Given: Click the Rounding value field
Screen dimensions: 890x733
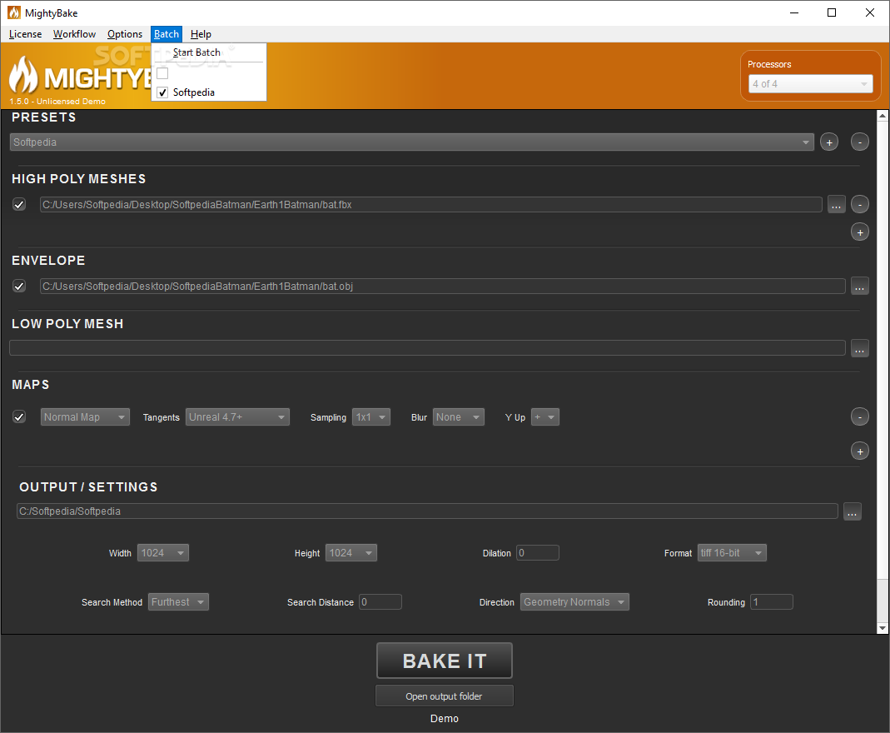Looking at the screenshot, I should (x=772, y=602).
